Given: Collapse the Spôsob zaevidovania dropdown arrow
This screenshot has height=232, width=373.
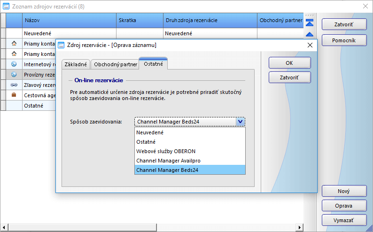Looking at the screenshot, I should coord(240,122).
